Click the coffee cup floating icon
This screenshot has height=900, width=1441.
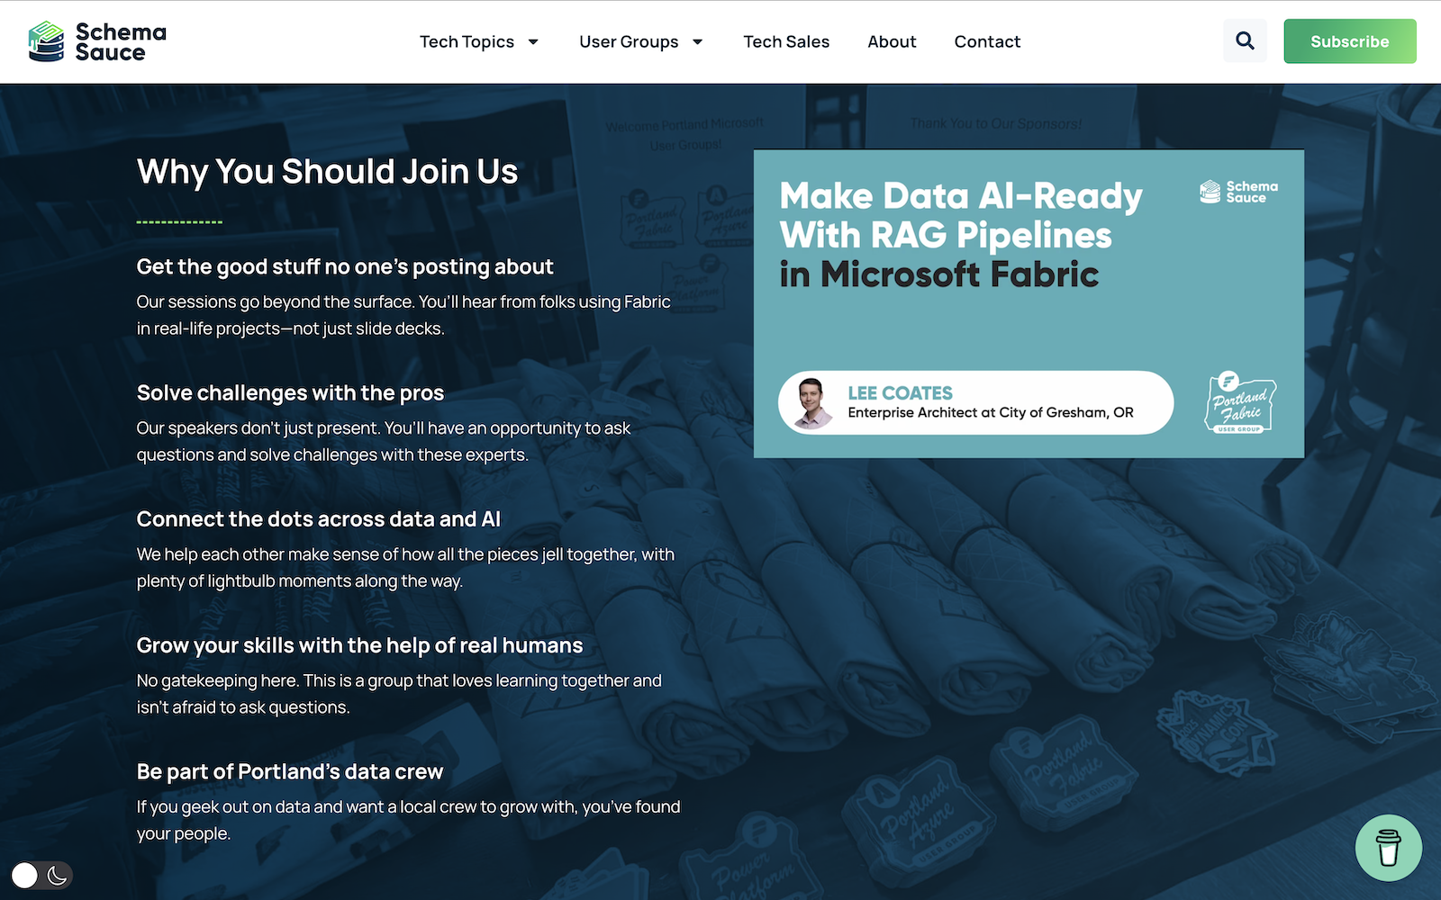click(x=1388, y=848)
